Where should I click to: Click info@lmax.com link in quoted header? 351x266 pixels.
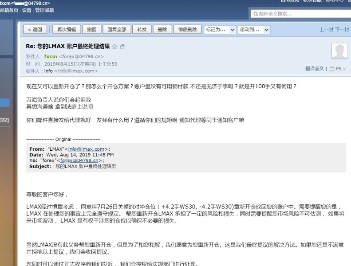(86, 149)
